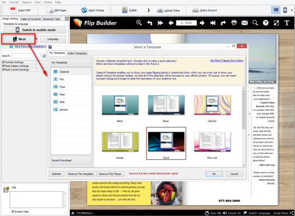Open the File menu
Image resolution: width=295 pixels, height=216 pixels.
[x=4, y=2]
